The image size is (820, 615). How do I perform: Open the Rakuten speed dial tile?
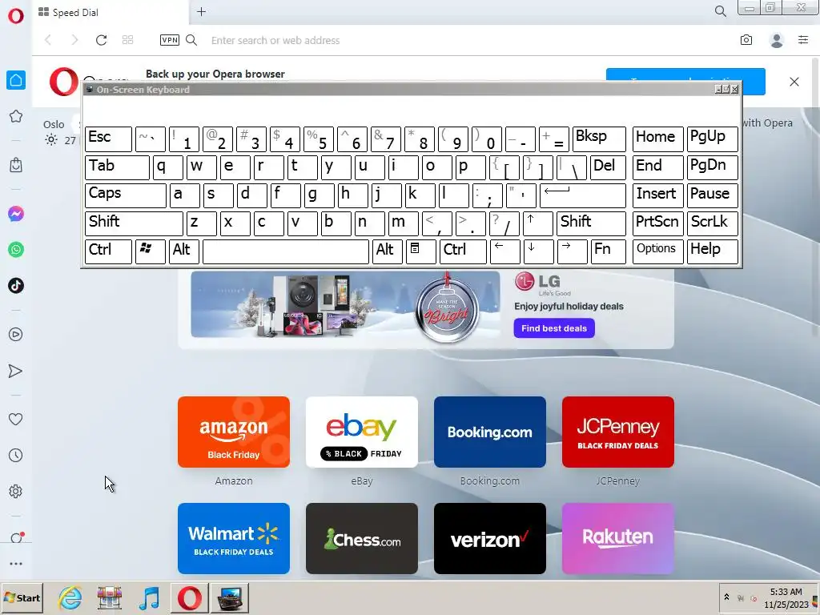click(618, 539)
